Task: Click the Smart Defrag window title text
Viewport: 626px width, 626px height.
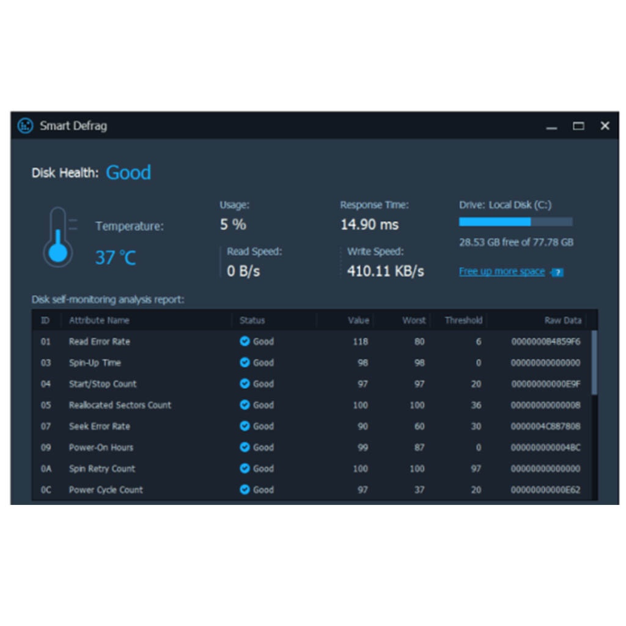Action: click(73, 126)
